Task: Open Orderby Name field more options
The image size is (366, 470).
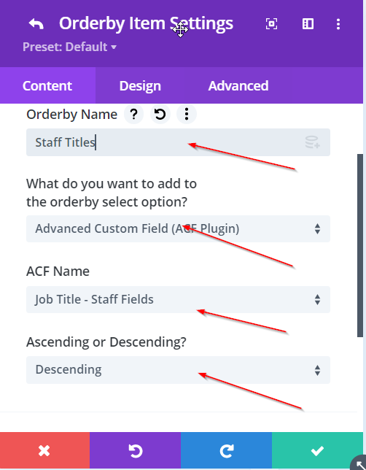Action: point(187,114)
